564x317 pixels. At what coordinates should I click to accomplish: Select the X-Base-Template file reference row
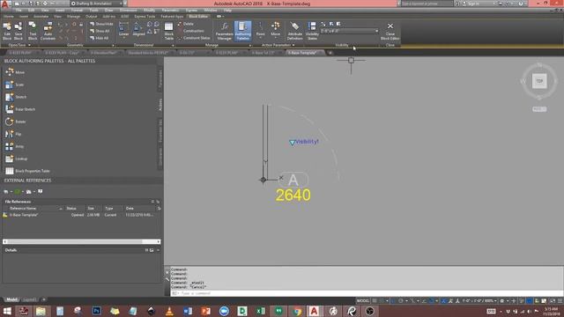(x=81, y=215)
